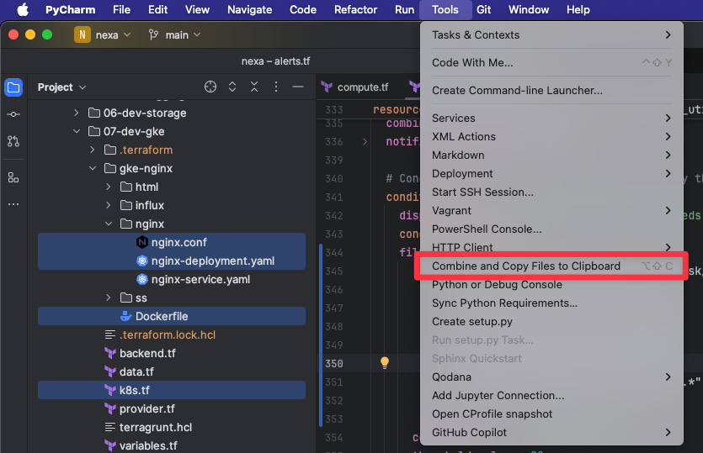Click the Expand All icon in Project panel
This screenshot has height=453, width=703.
tap(232, 87)
